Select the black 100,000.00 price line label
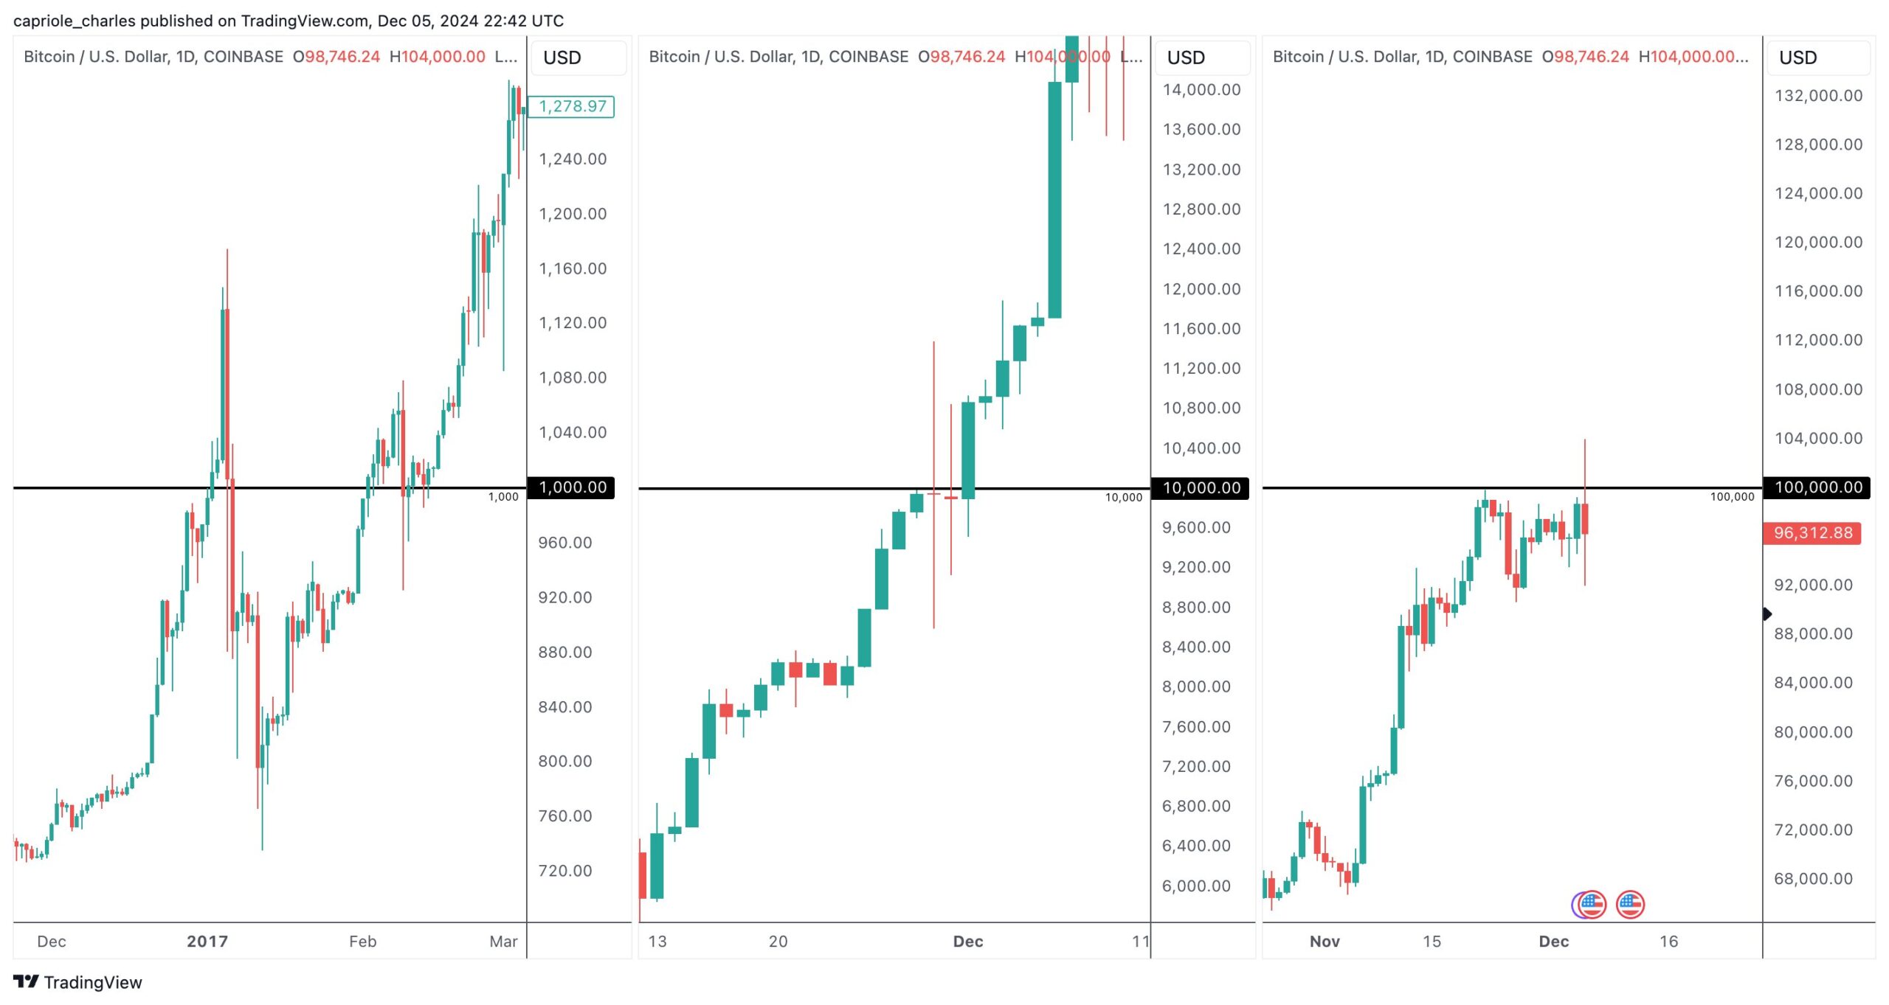The height and width of the screenshot is (1005, 1889). pyautogui.click(x=1817, y=487)
